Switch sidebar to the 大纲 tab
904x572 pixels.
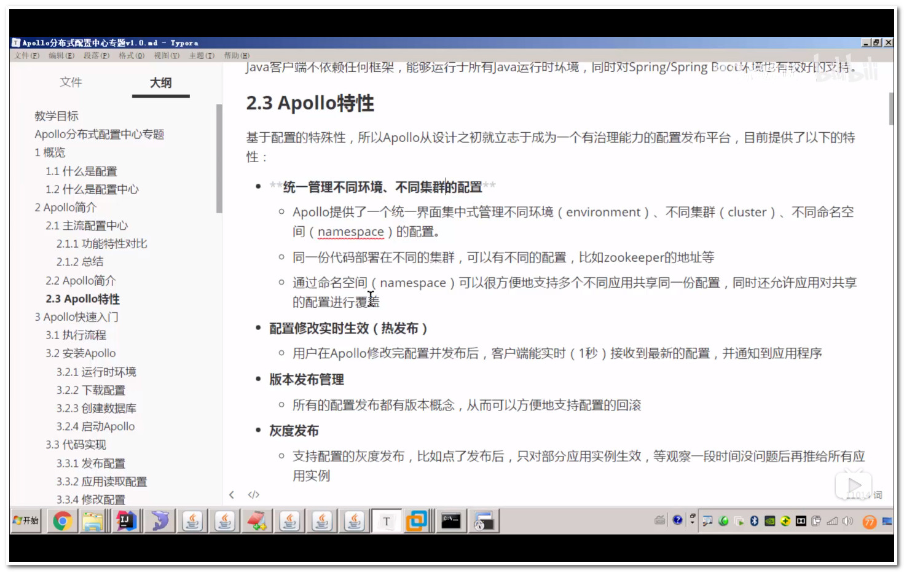click(161, 82)
